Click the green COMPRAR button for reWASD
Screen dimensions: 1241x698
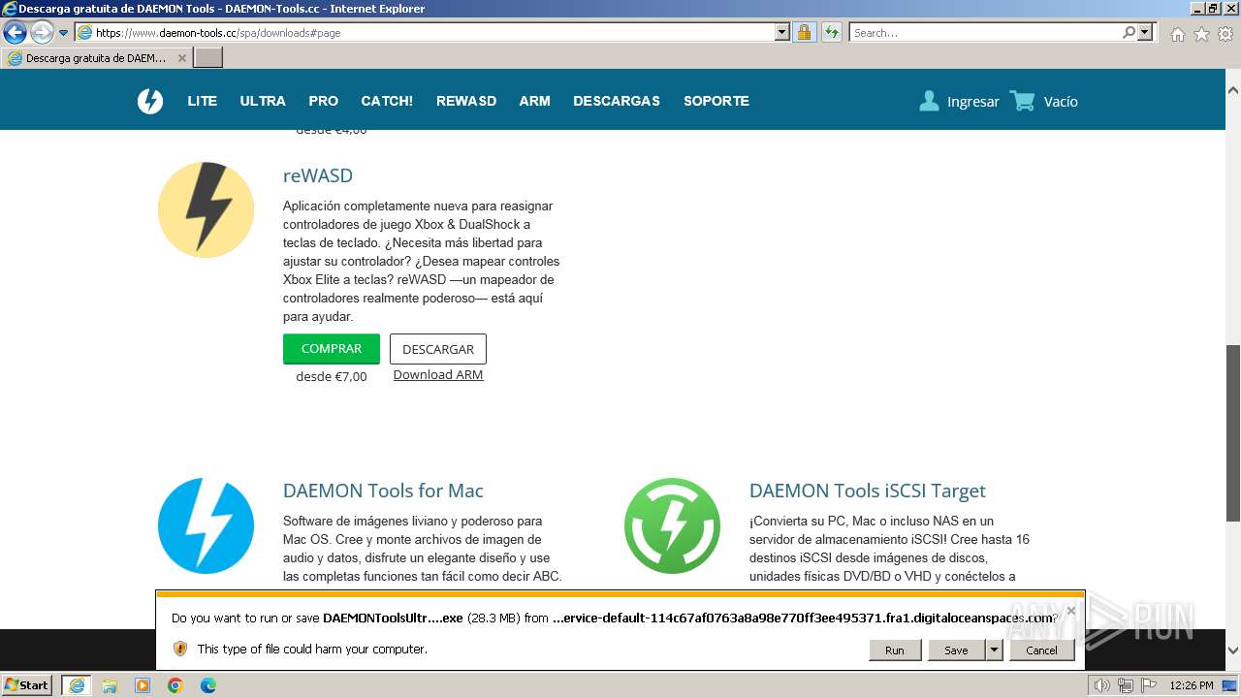[332, 349]
